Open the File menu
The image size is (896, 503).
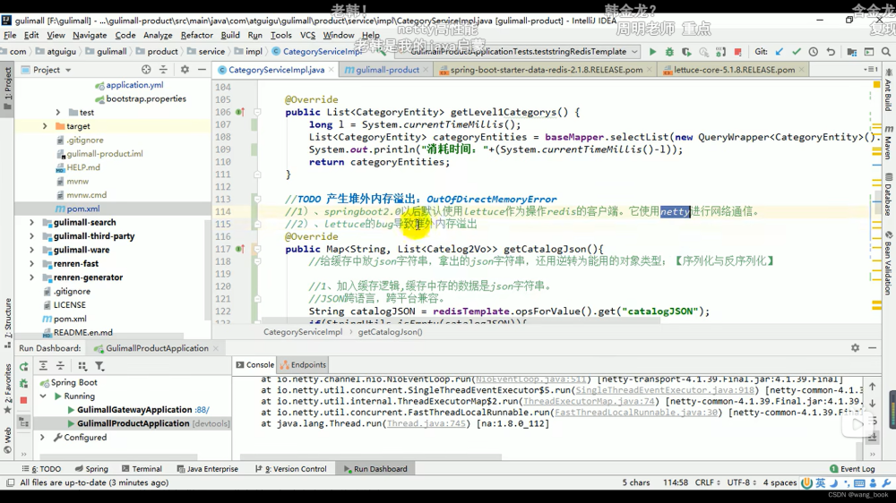tap(10, 35)
